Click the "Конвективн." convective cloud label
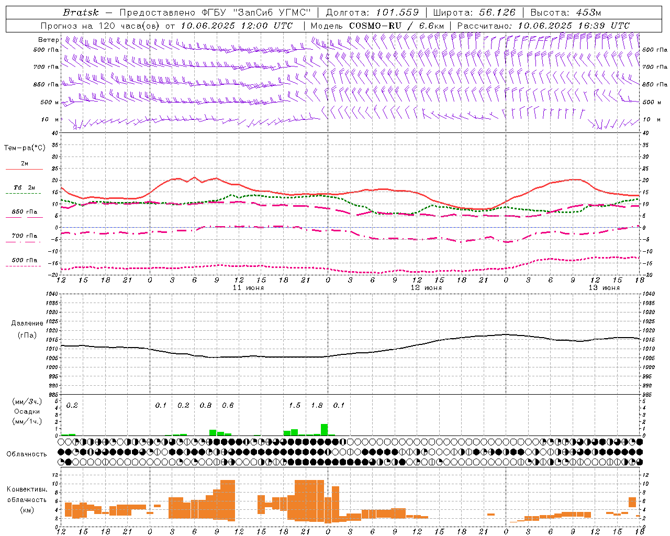This screenshot has height=536, width=670. click(x=27, y=489)
